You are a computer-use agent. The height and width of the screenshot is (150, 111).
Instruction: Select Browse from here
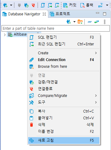tap(64, 67)
